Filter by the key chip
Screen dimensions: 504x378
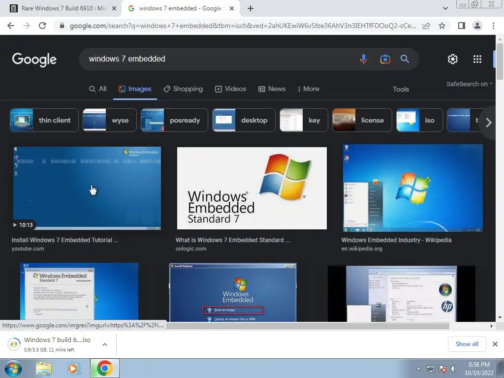[x=304, y=120]
